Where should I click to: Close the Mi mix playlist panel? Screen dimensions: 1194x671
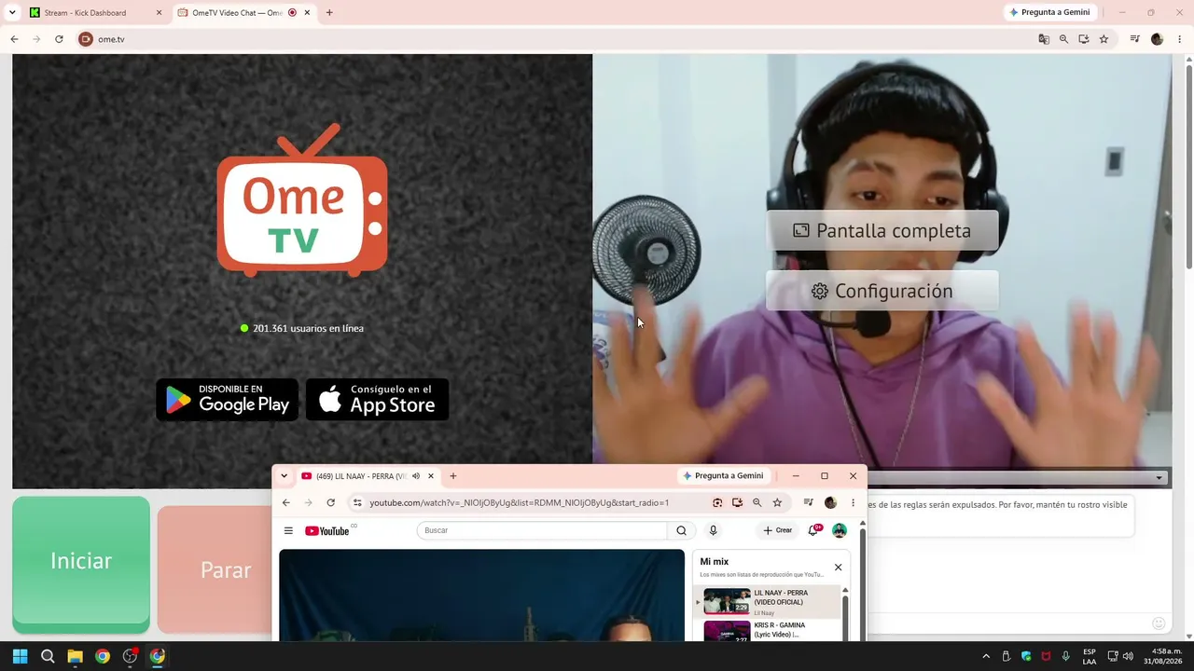pos(838,567)
